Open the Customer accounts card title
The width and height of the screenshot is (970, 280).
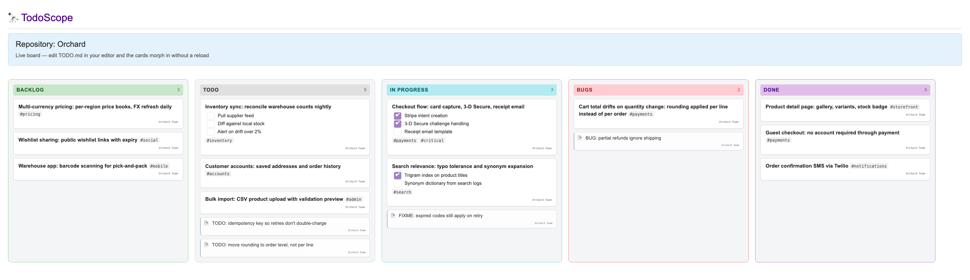(x=273, y=166)
